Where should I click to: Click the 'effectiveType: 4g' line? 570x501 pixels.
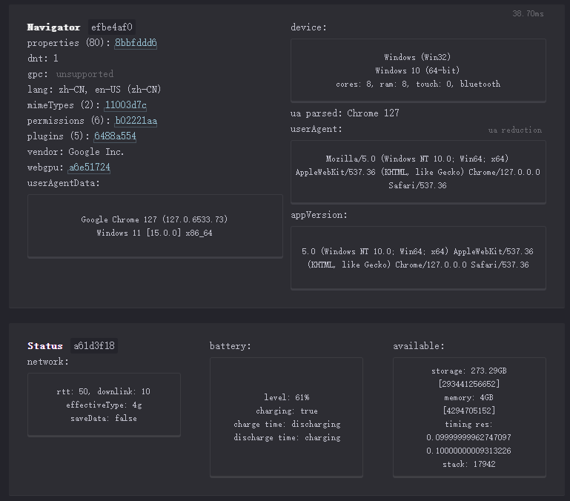[x=104, y=405]
